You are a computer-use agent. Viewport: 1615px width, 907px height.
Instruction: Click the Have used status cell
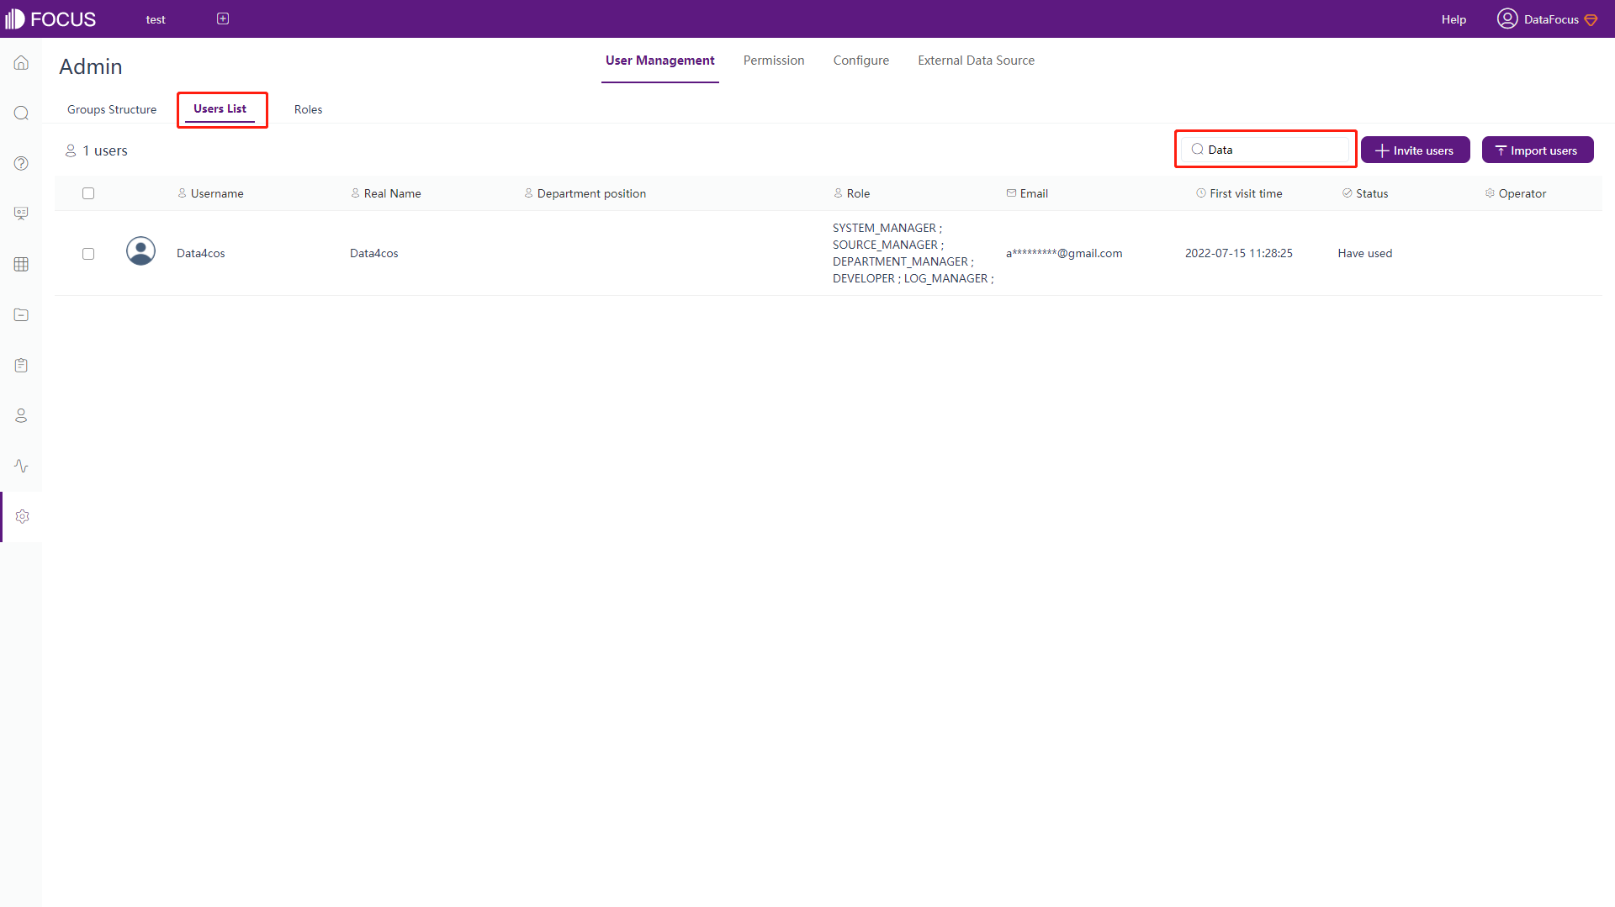pyautogui.click(x=1365, y=253)
